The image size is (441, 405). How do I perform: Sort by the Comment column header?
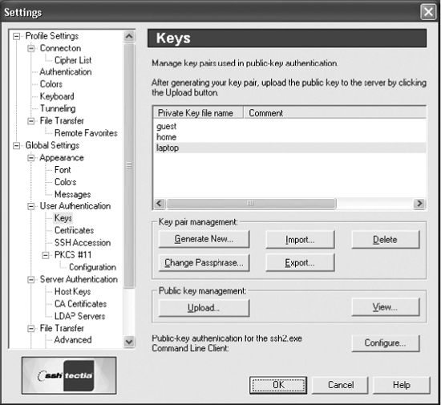click(334, 113)
